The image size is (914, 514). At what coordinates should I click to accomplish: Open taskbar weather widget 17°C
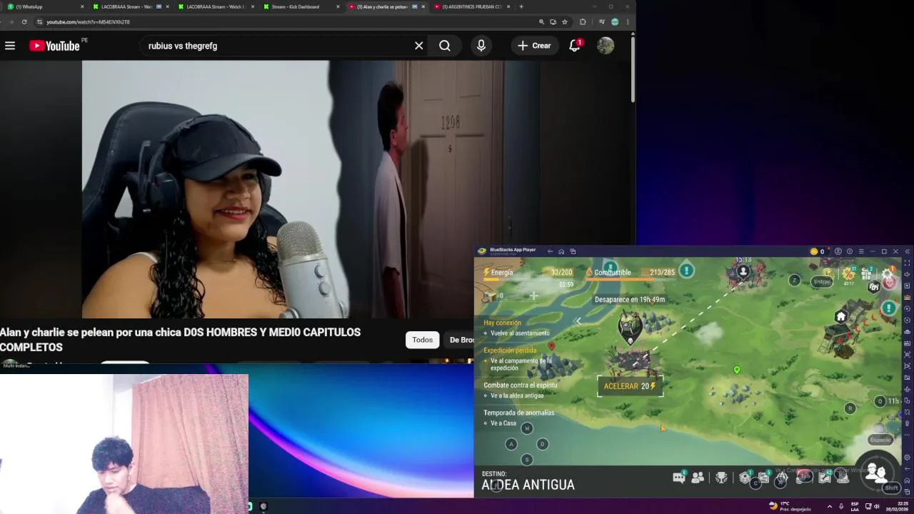790,506
